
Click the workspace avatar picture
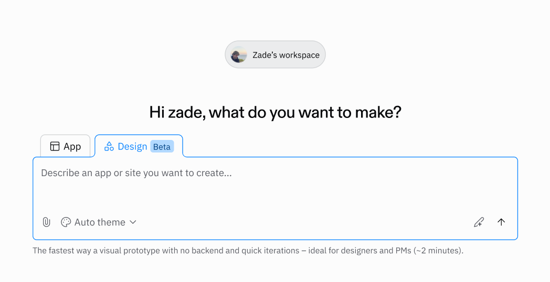coord(239,55)
